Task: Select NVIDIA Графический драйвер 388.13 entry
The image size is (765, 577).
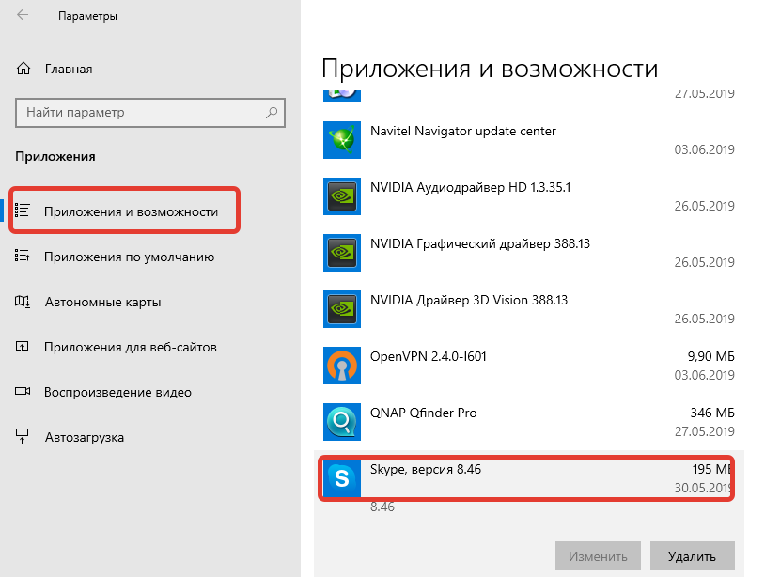Action: click(529, 253)
